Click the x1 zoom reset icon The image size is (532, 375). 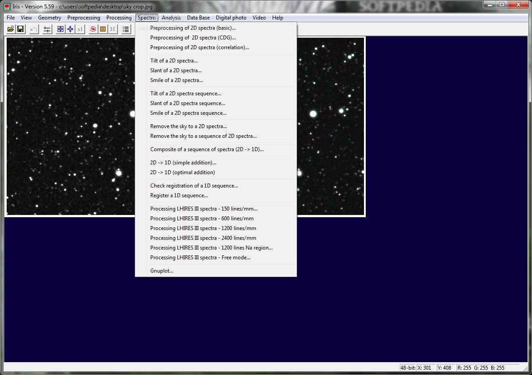(80, 29)
